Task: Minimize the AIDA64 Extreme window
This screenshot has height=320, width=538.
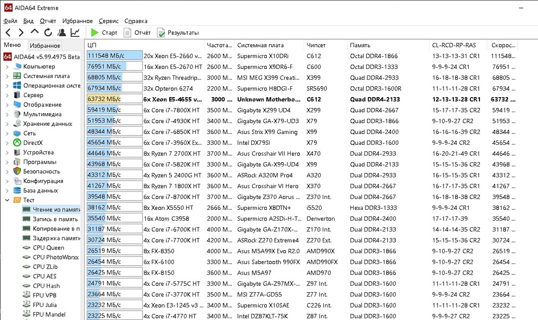Action: pyautogui.click(x=521, y=8)
